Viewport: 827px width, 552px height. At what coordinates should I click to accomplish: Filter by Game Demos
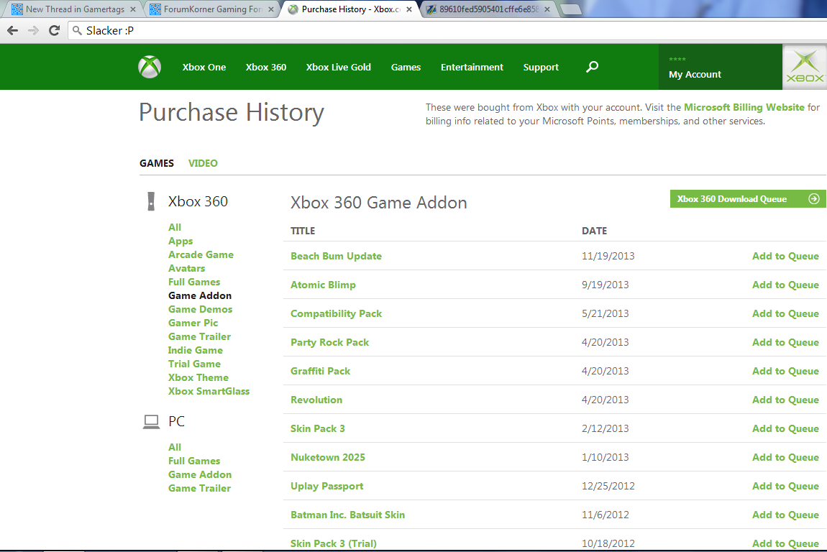point(200,310)
